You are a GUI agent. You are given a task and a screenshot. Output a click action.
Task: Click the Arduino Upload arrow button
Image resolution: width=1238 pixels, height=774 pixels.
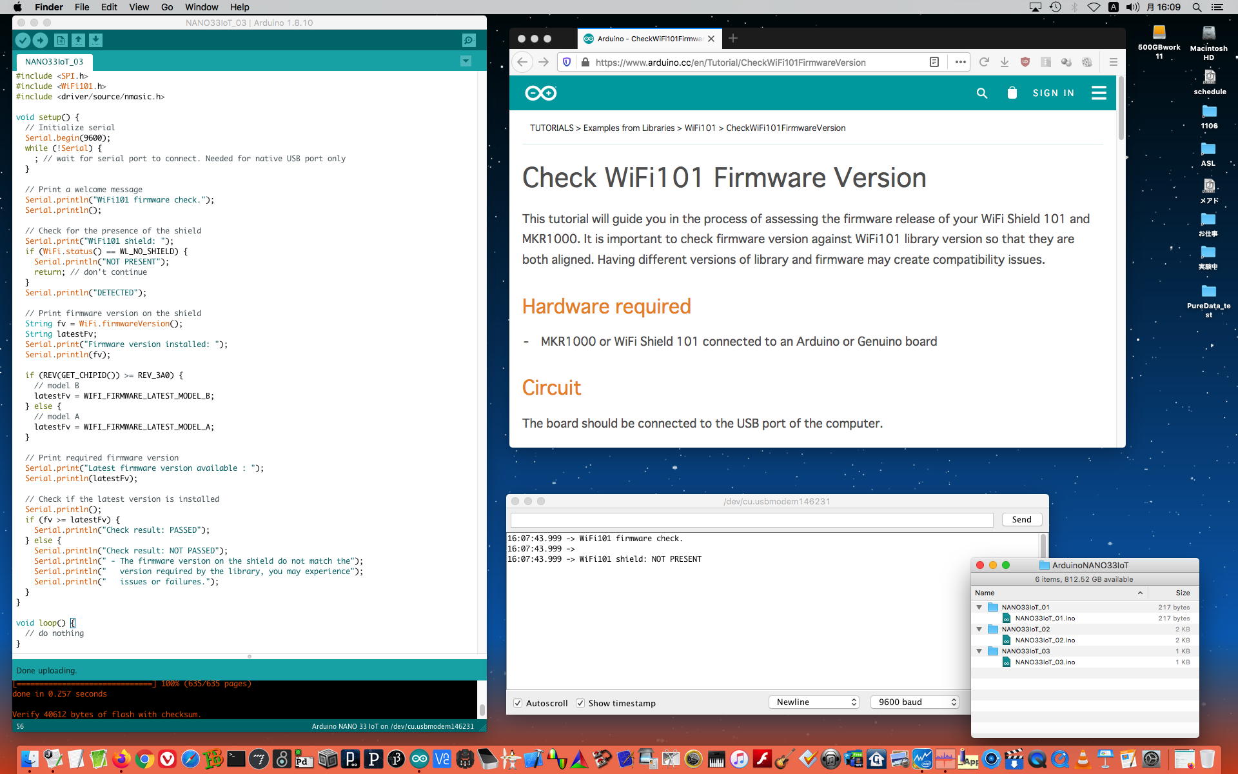tap(40, 41)
